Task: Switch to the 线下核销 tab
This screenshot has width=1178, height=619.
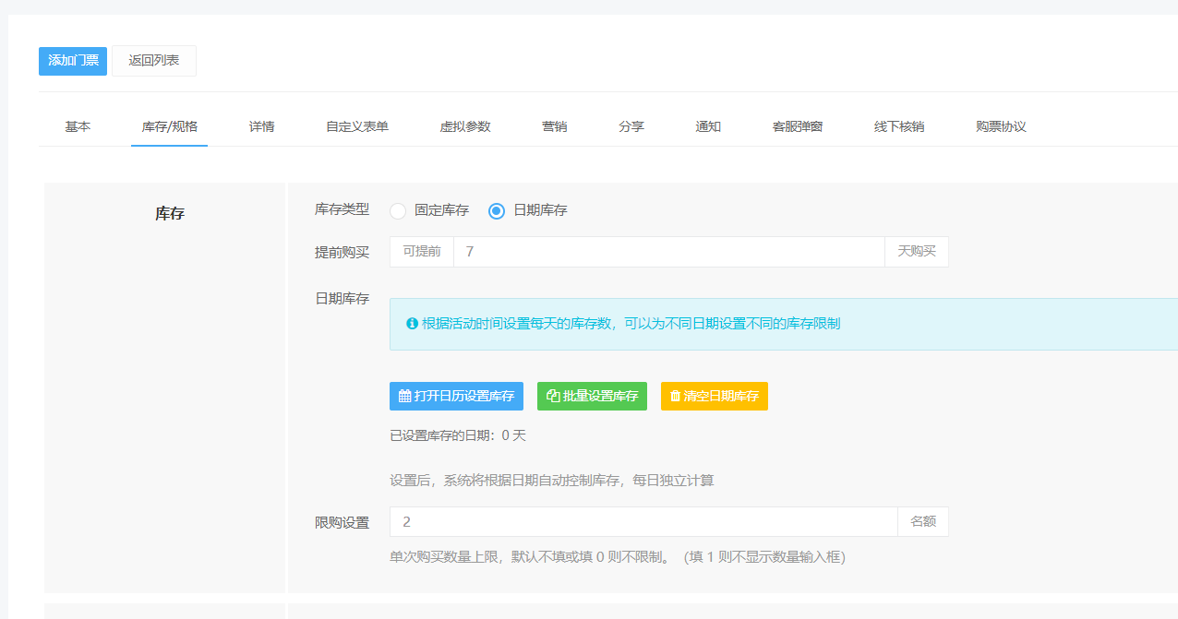Action: click(x=899, y=126)
